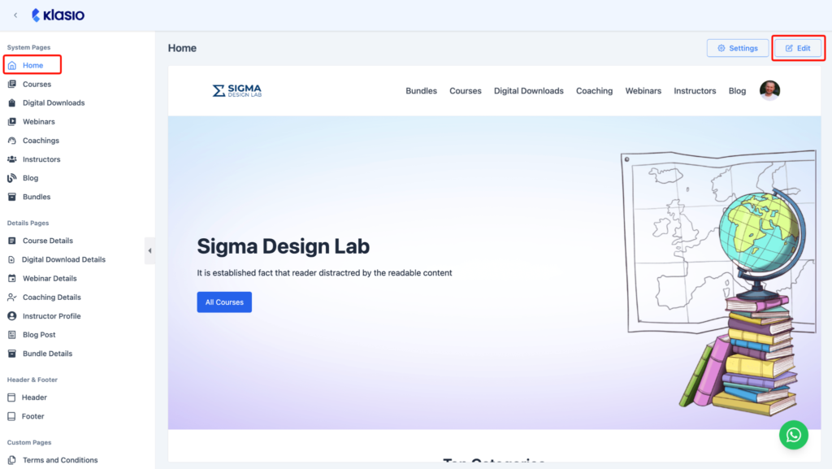Click the Instructors people icon
This screenshot has width=832, height=469.
tap(11, 159)
